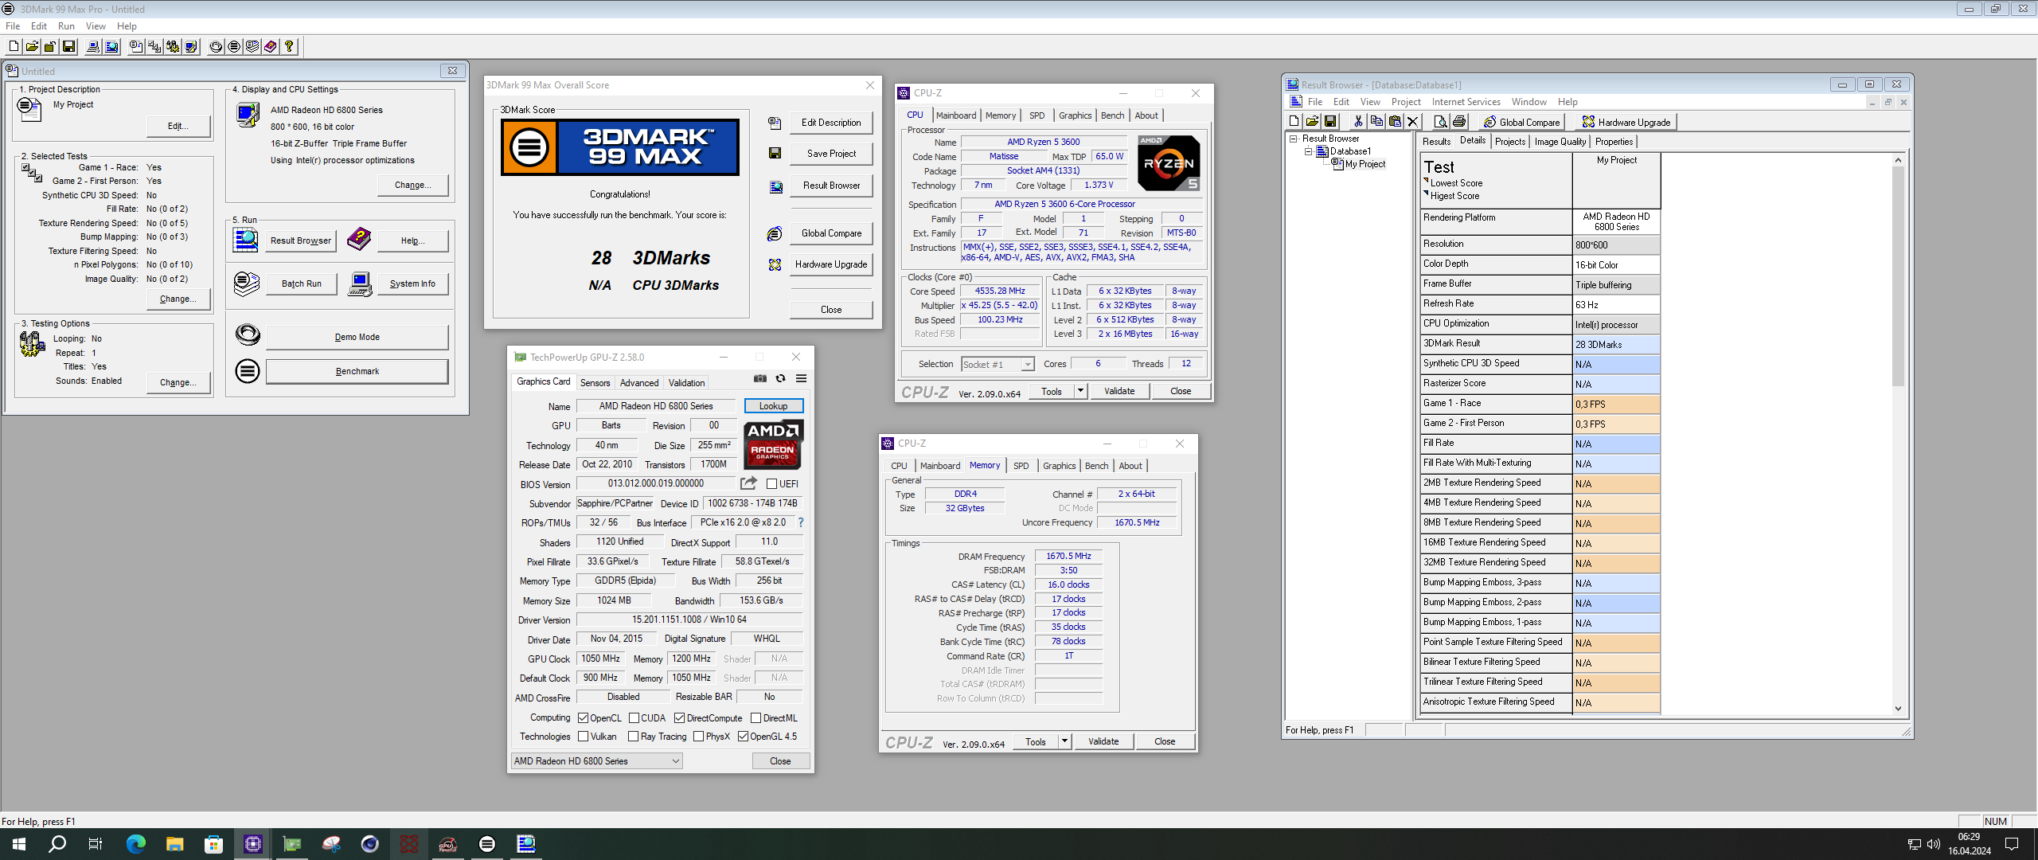The width and height of the screenshot is (2038, 860).
Task: Click the Hardware Upgrade button in the Result Browser toolbar
Action: pyautogui.click(x=1625, y=122)
